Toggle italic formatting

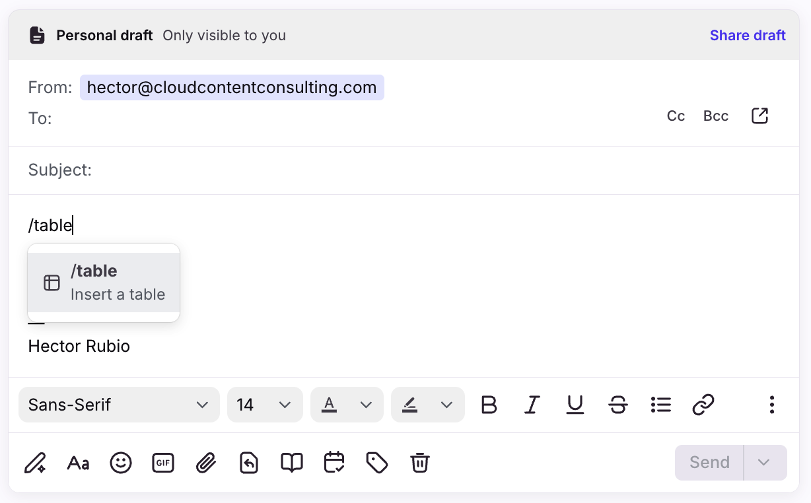[x=532, y=405]
